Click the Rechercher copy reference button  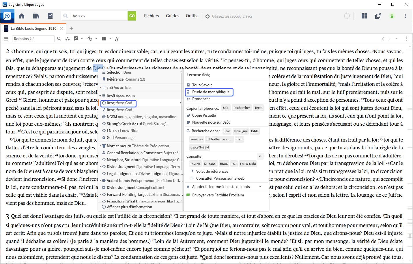click(x=242, y=108)
